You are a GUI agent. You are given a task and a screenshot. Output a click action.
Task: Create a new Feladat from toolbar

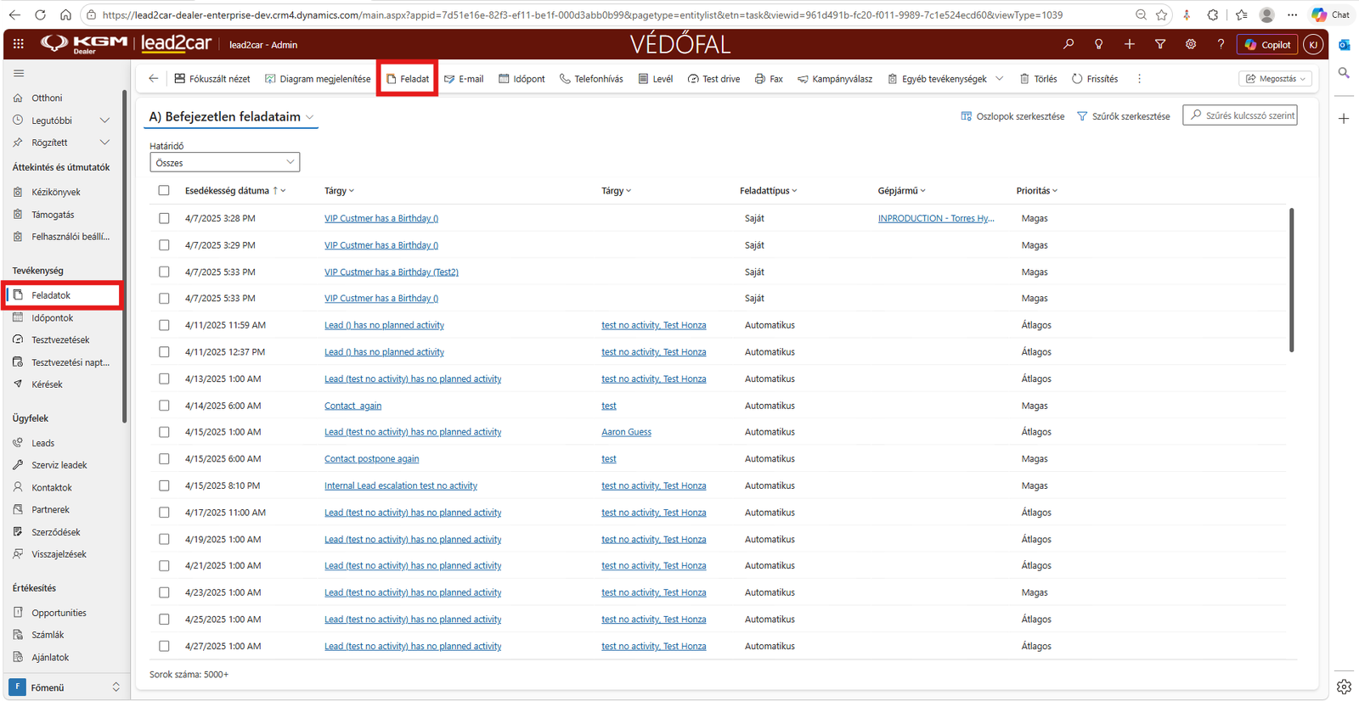pos(408,79)
